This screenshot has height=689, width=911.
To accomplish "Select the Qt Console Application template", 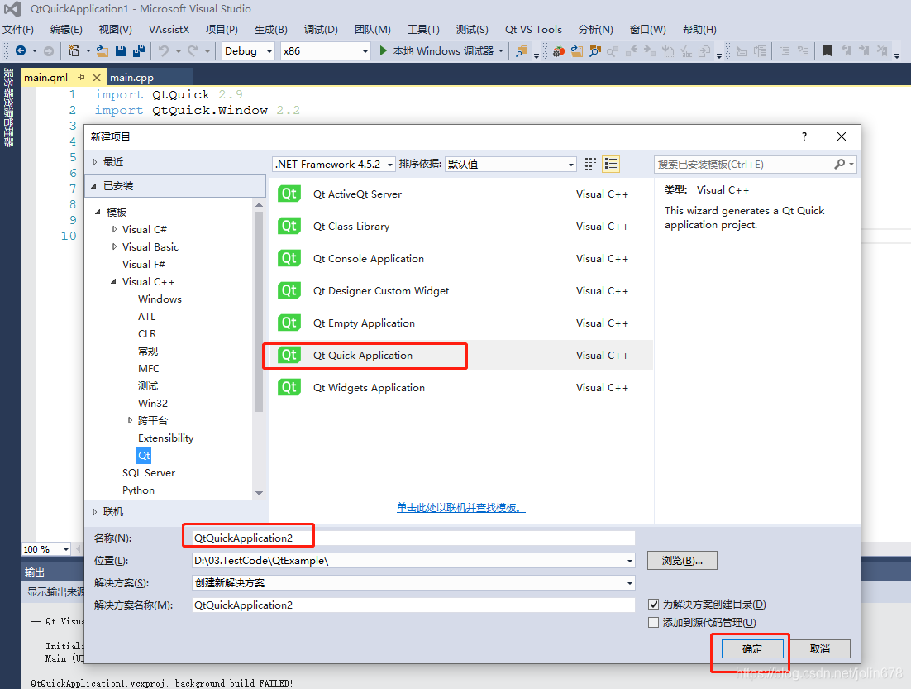I will click(461, 259).
